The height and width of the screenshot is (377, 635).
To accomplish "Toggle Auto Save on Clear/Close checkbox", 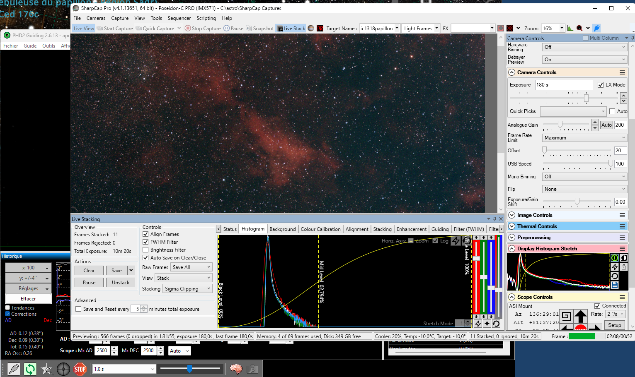I will [145, 258].
